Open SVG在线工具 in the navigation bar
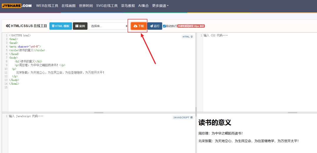The image size is (317, 153). click(107, 6)
